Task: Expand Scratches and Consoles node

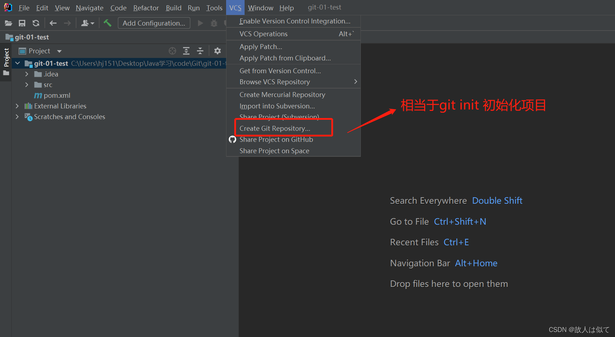Action: tap(17, 117)
